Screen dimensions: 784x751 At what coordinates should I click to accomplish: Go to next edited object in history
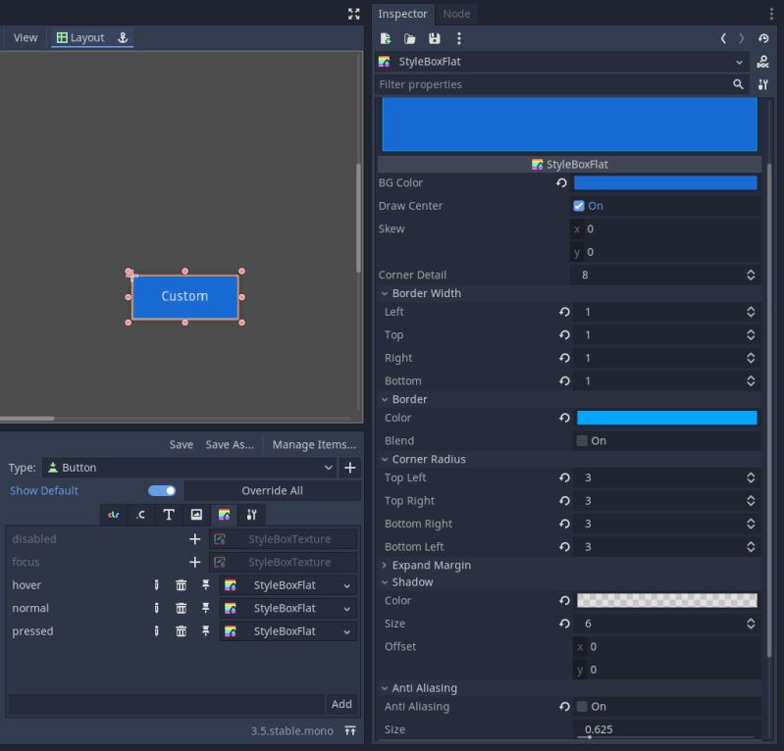pos(741,38)
